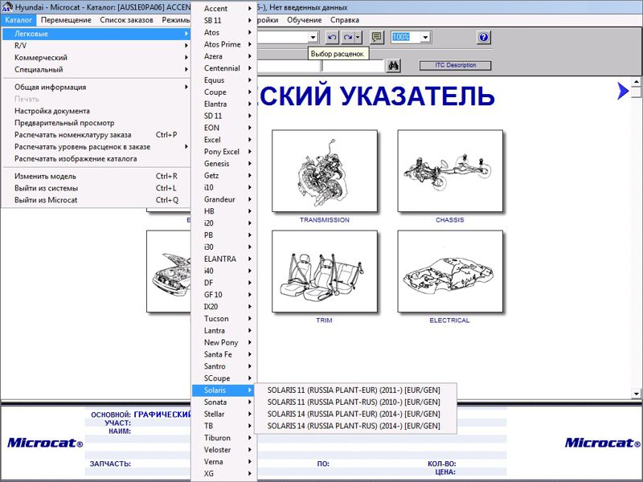Expand the Tiburon model submenu
The image size is (643, 482).
point(224,438)
